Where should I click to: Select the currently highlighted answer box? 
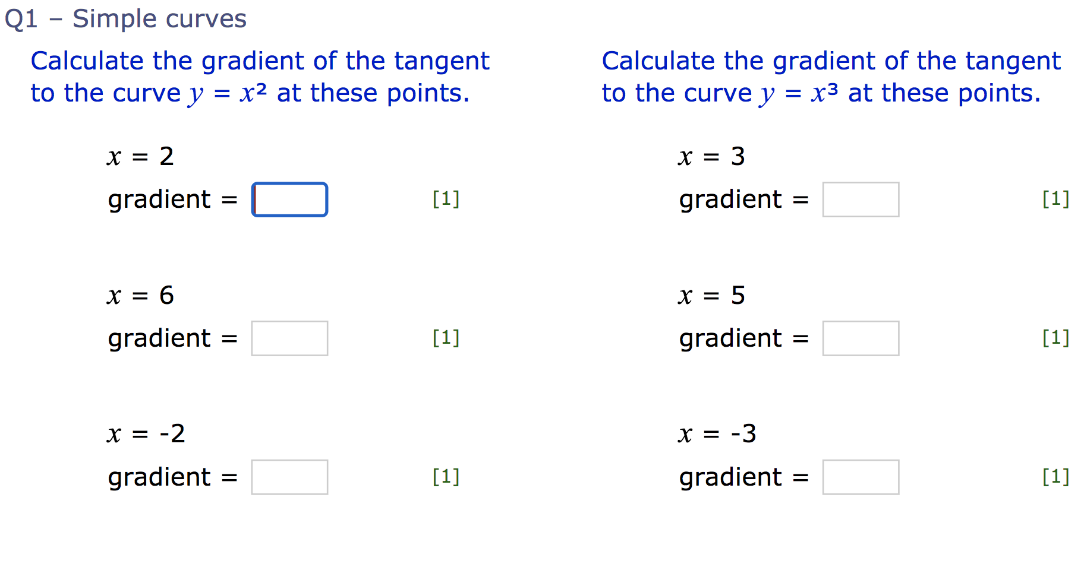(289, 199)
